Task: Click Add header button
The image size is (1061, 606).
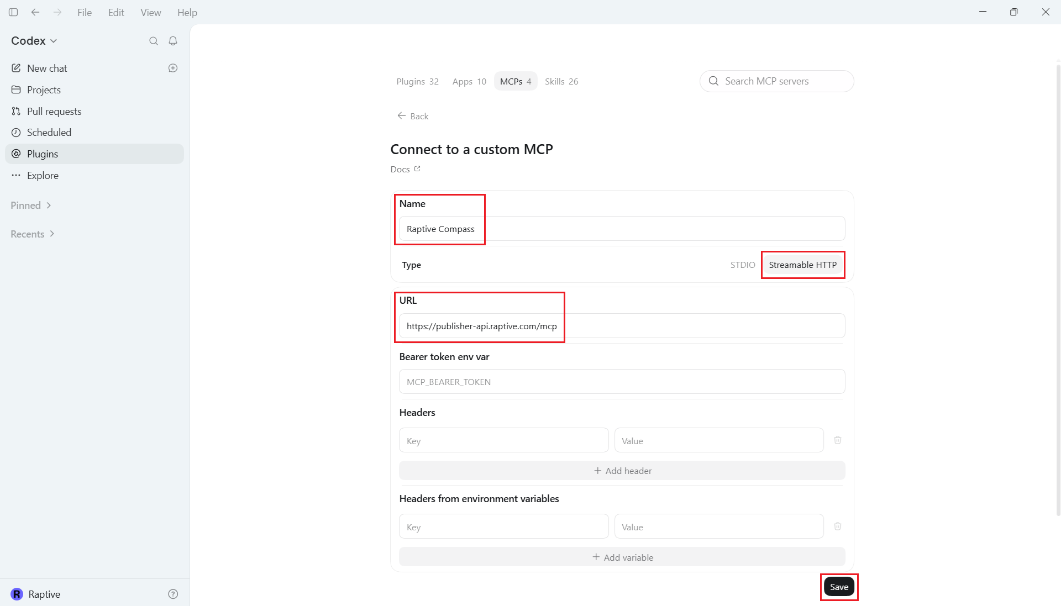Action: pyautogui.click(x=622, y=471)
